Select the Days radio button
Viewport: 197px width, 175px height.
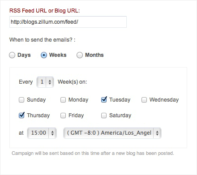pos(12,55)
